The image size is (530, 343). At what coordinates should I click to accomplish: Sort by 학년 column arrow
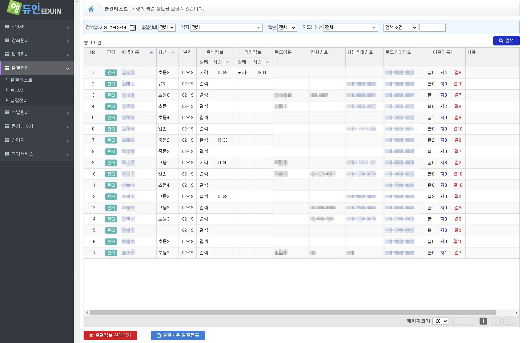point(173,52)
